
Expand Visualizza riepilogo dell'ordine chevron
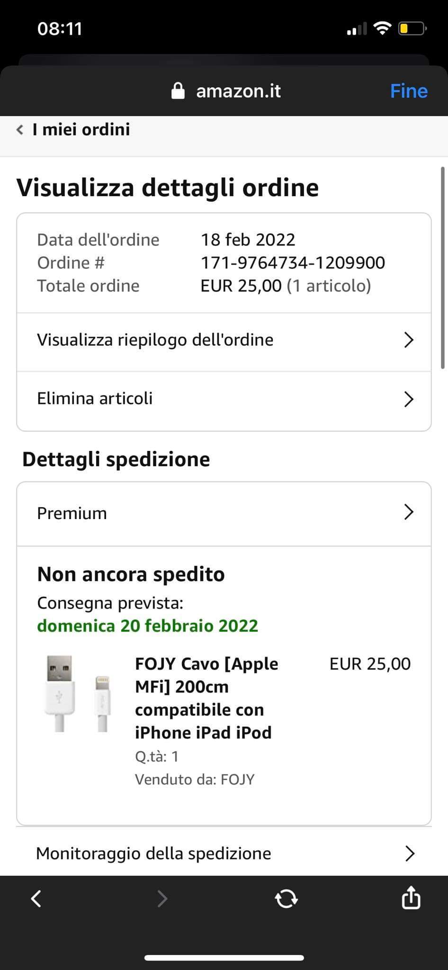[409, 340]
